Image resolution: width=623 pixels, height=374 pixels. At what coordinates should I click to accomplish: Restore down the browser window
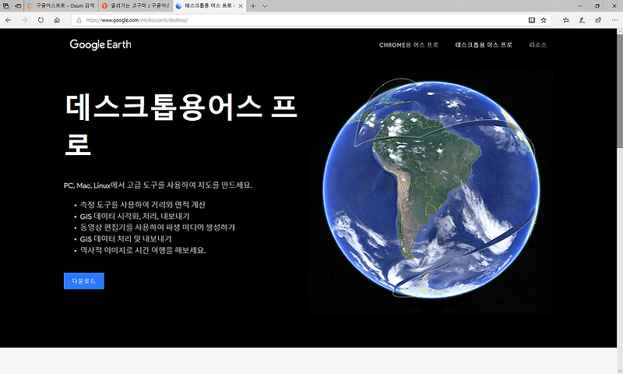click(x=597, y=6)
